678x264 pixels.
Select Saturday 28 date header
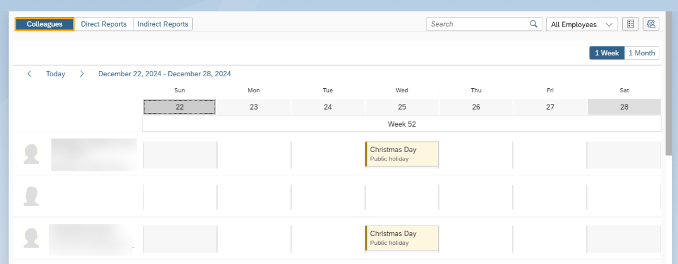pyautogui.click(x=624, y=107)
